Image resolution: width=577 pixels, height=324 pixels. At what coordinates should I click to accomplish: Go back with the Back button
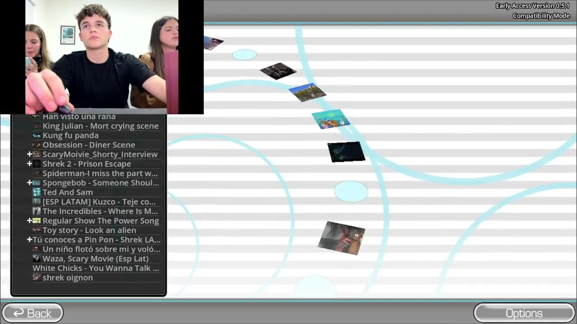(x=32, y=313)
